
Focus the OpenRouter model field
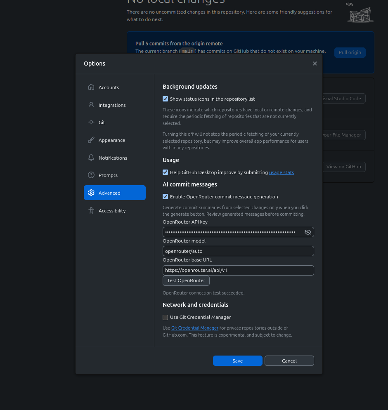pos(238,251)
